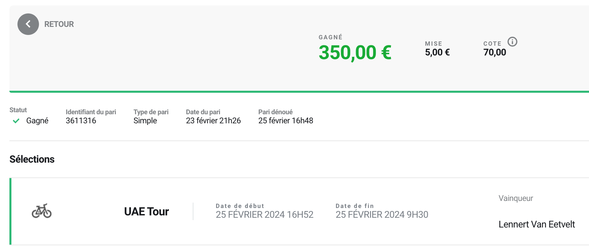The height and width of the screenshot is (250, 589).
Task: Click the RETOUR link text
Action: [x=59, y=24]
